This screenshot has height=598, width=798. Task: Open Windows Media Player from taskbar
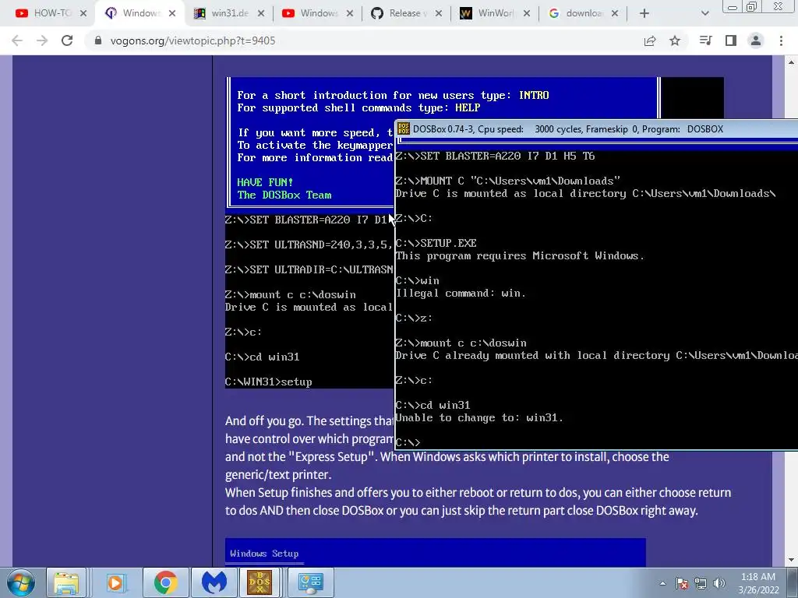point(115,582)
